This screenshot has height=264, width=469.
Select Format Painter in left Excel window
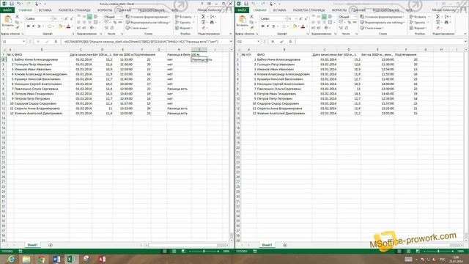point(18,28)
